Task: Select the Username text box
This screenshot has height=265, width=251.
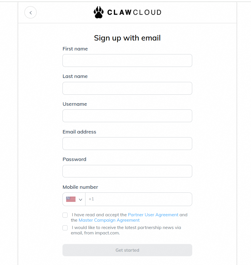Action: 127,116
